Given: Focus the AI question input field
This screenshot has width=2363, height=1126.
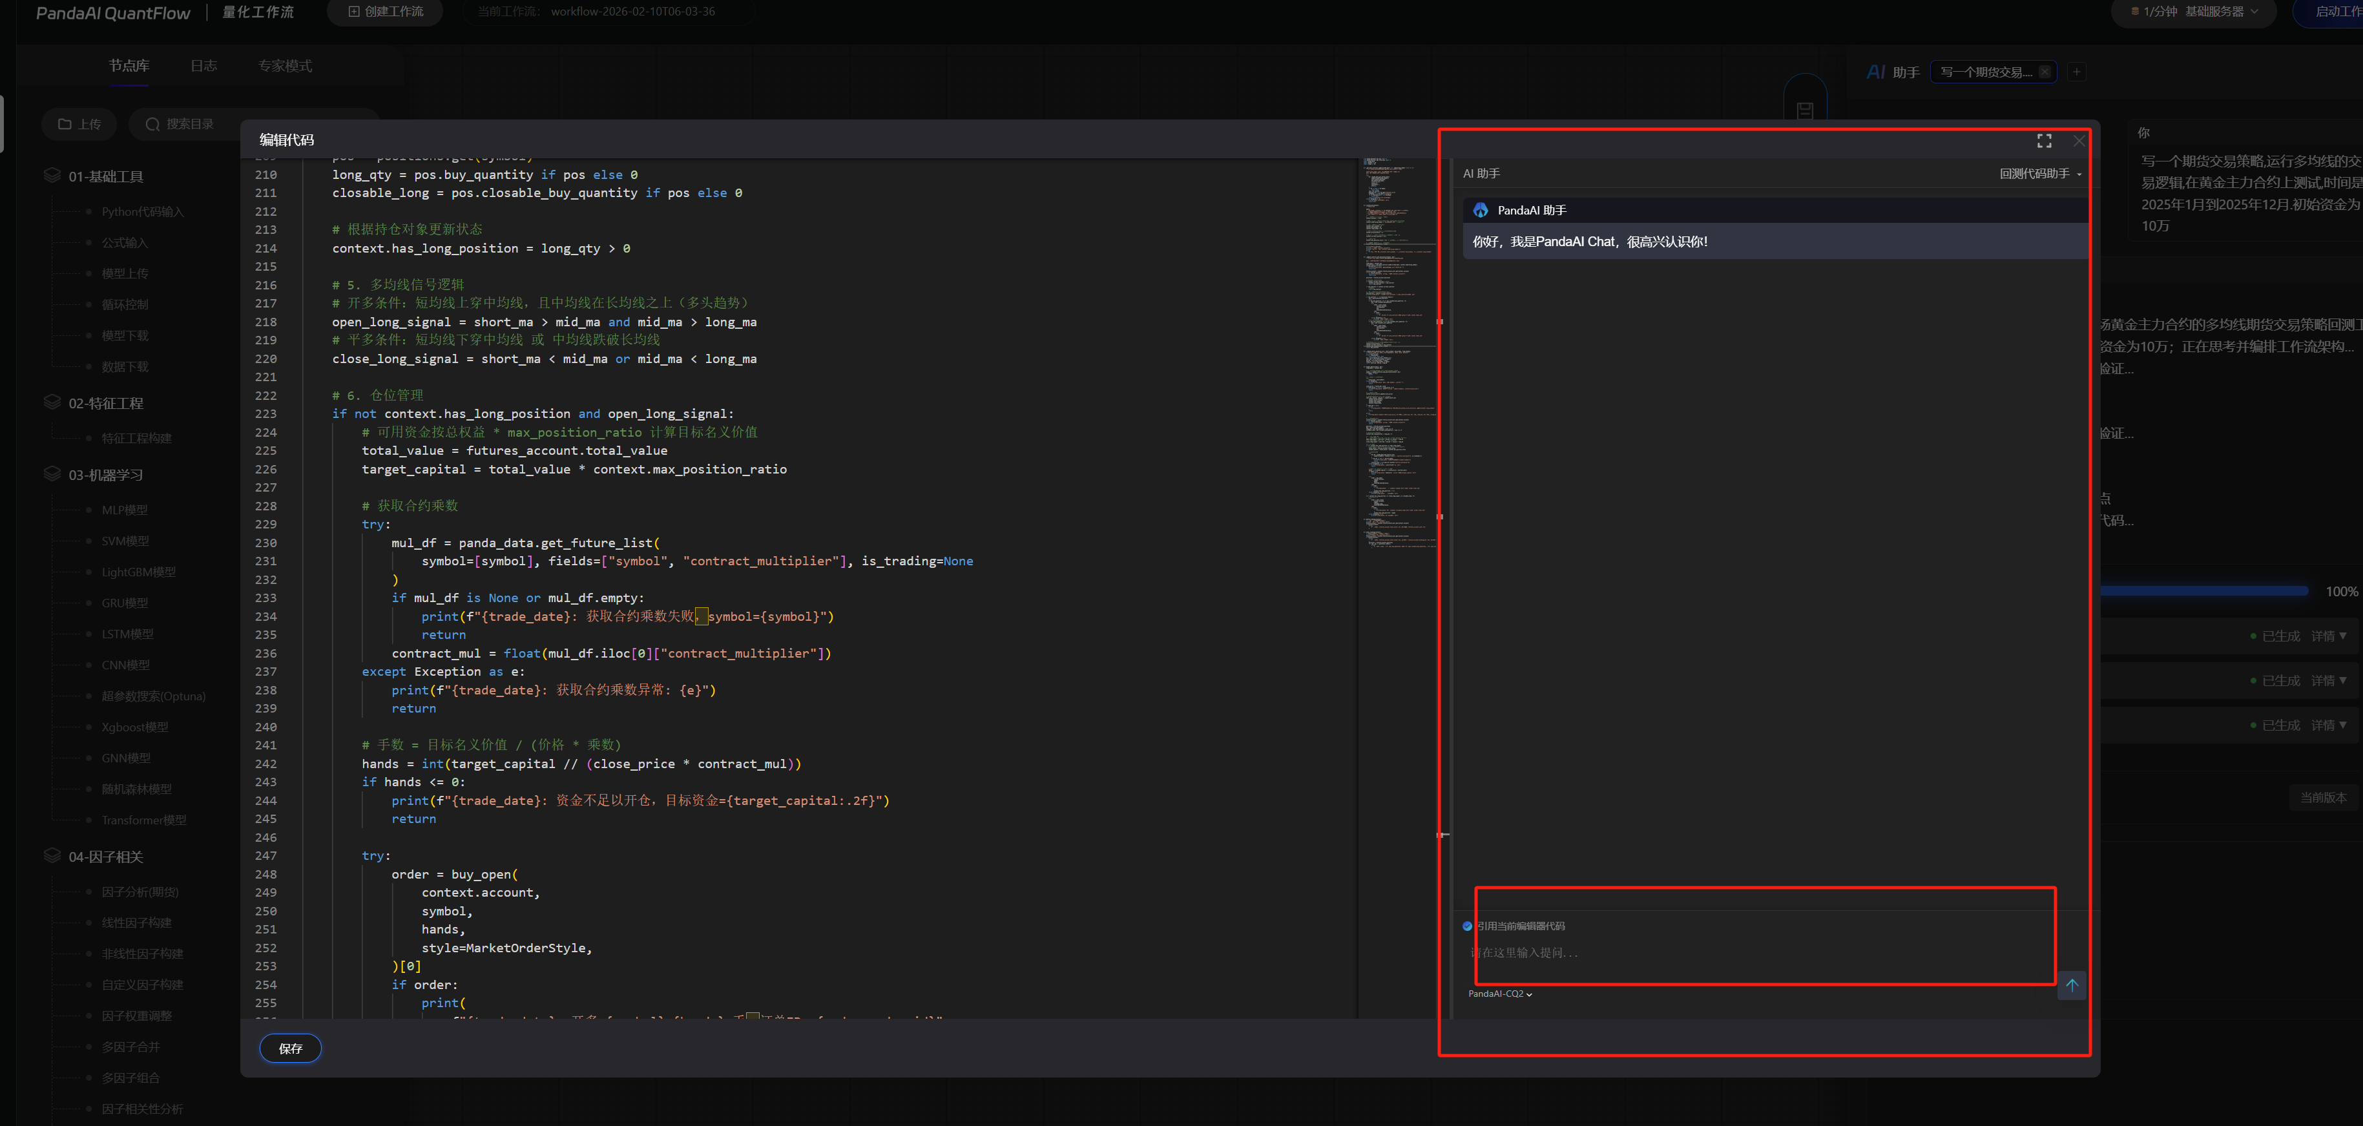Looking at the screenshot, I should (x=1761, y=953).
